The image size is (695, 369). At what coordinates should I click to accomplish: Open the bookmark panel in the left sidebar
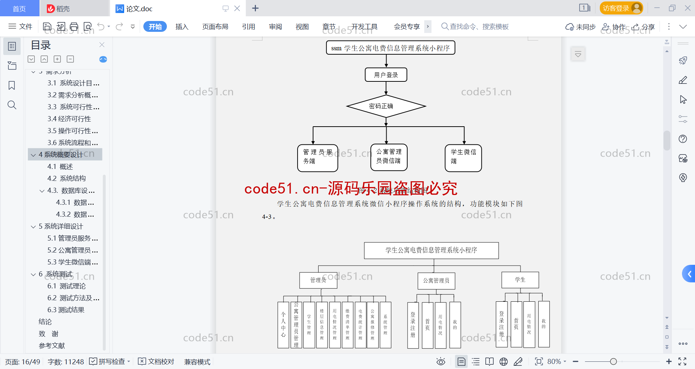point(12,85)
